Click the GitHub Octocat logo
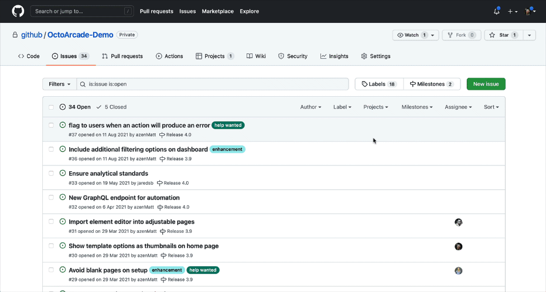 (x=18, y=11)
